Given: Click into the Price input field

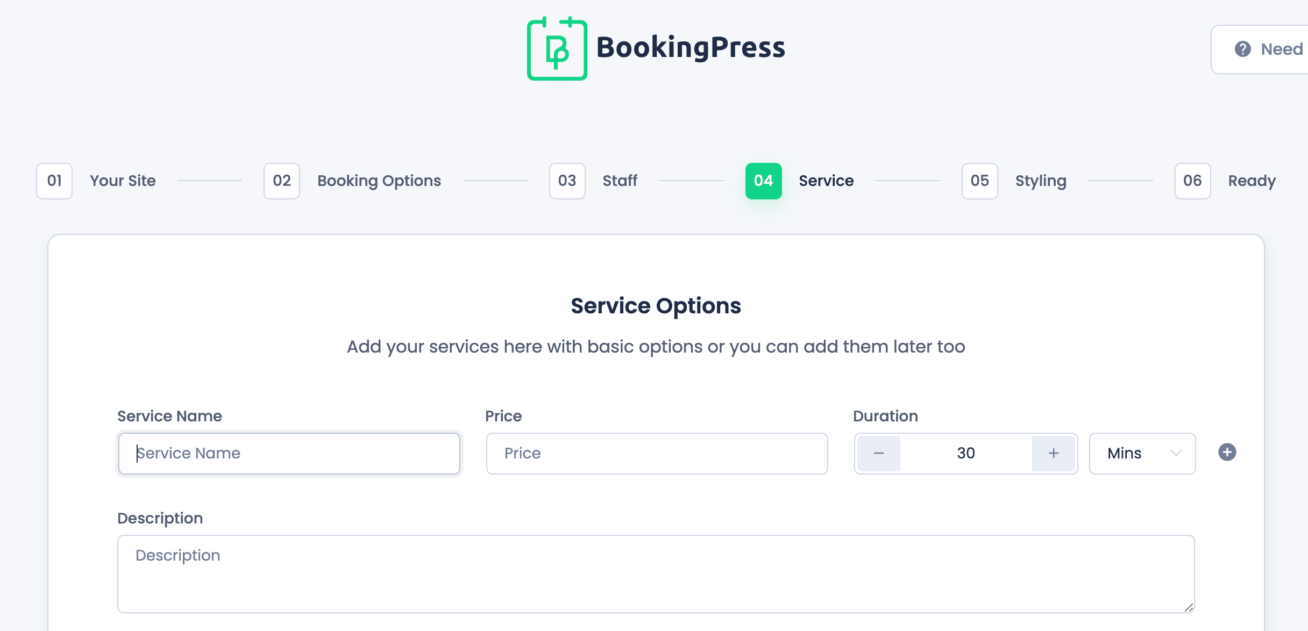Looking at the screenshot, I should [657, 454].
